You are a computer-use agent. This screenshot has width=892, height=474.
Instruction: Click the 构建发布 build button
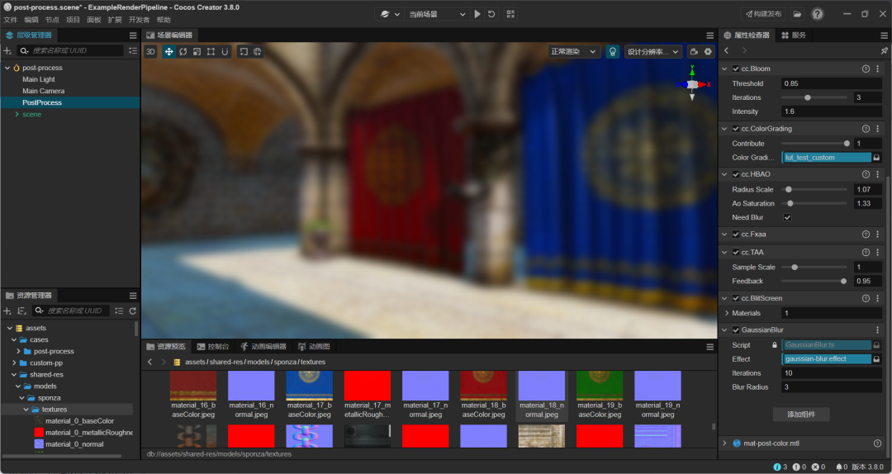(763, 14)
